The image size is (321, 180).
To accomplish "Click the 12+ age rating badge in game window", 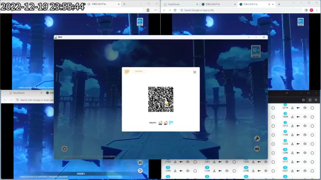I will (x=256, y=51).
